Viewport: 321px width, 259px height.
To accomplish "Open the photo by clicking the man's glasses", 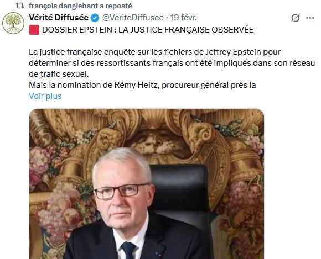I will (120, 191).
